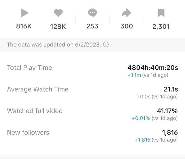185x160 pixels.
Task: Tap the 253 comments count
Action: point(92,26)
